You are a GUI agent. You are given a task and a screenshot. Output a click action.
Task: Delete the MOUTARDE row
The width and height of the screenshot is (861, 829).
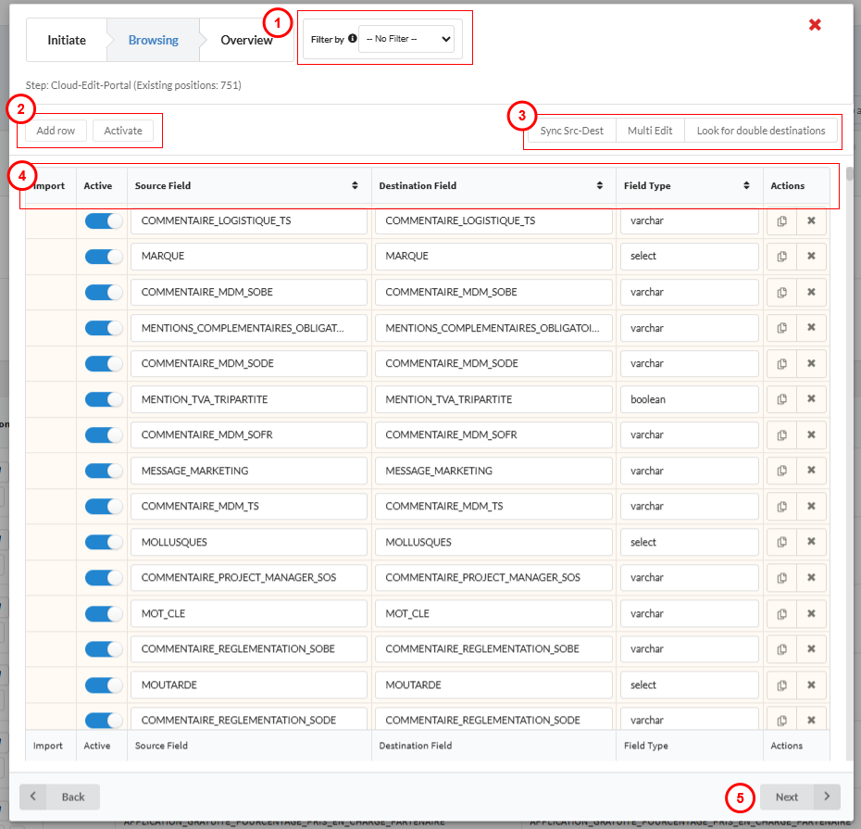[811, 685]
